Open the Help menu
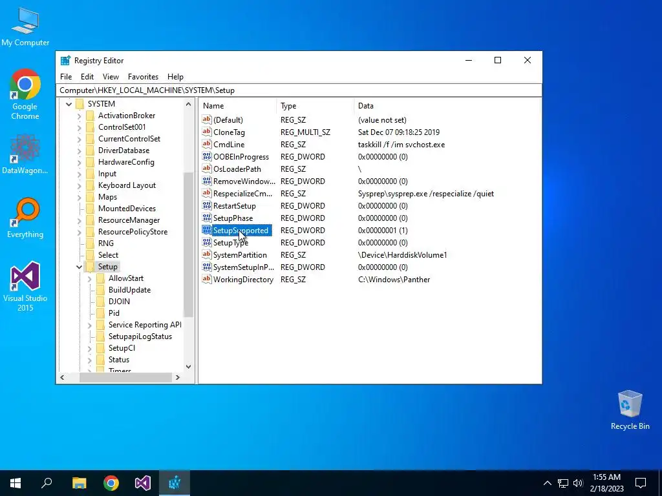662x496 pixels. (175, 77)
